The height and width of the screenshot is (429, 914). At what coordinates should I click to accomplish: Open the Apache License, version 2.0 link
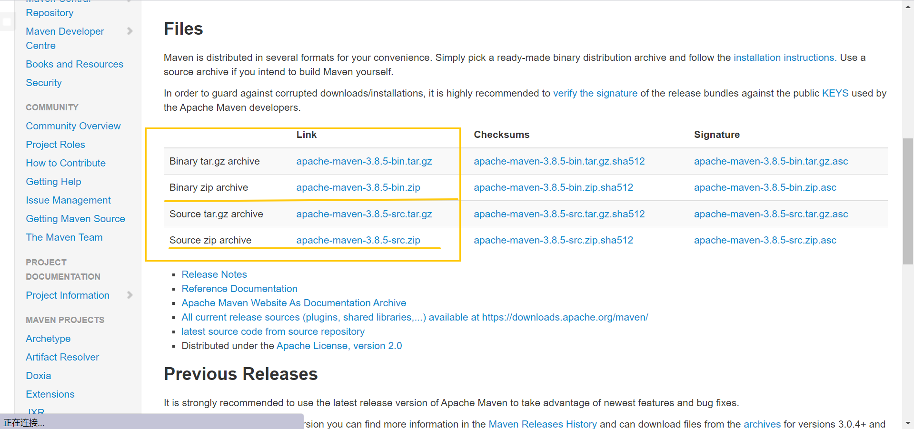[339, 346]
